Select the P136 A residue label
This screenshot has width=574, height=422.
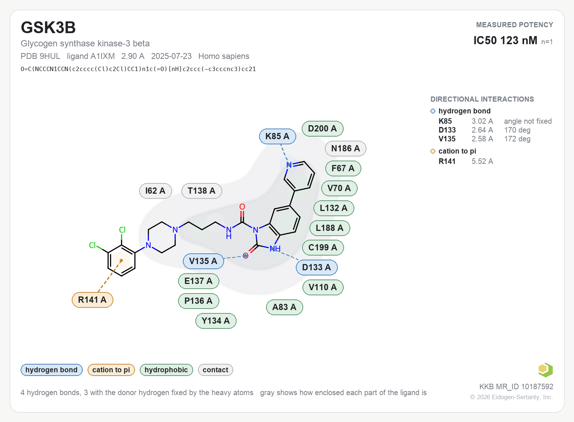pos(198,301)
